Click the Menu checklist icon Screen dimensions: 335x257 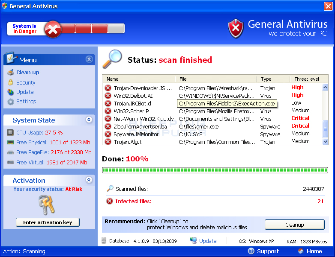[x=11, y=58]
